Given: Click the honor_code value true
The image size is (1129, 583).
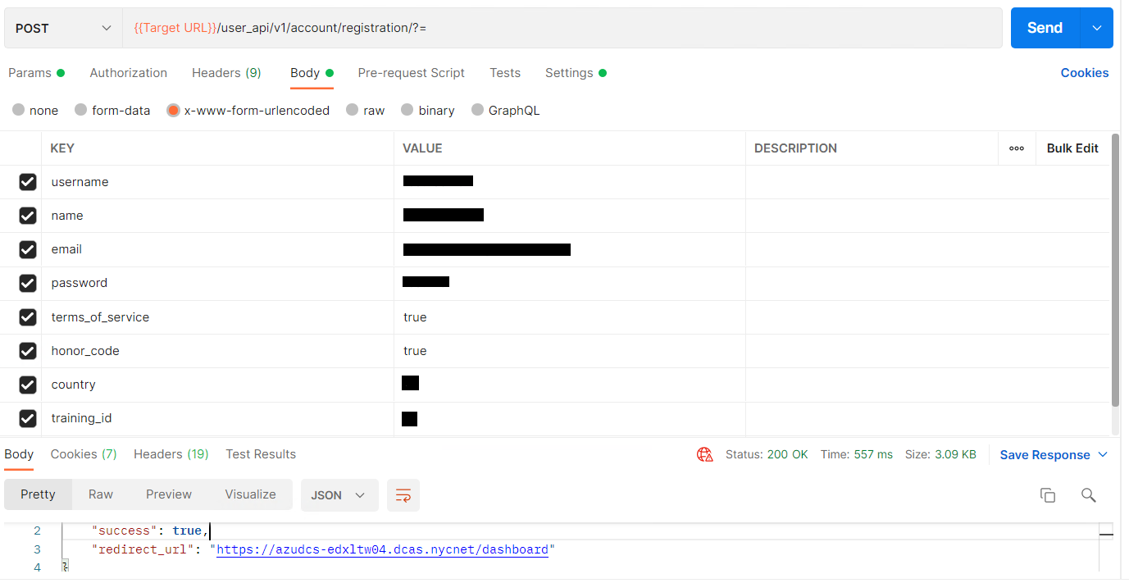Looking at the screenshot, I should 415,351.
